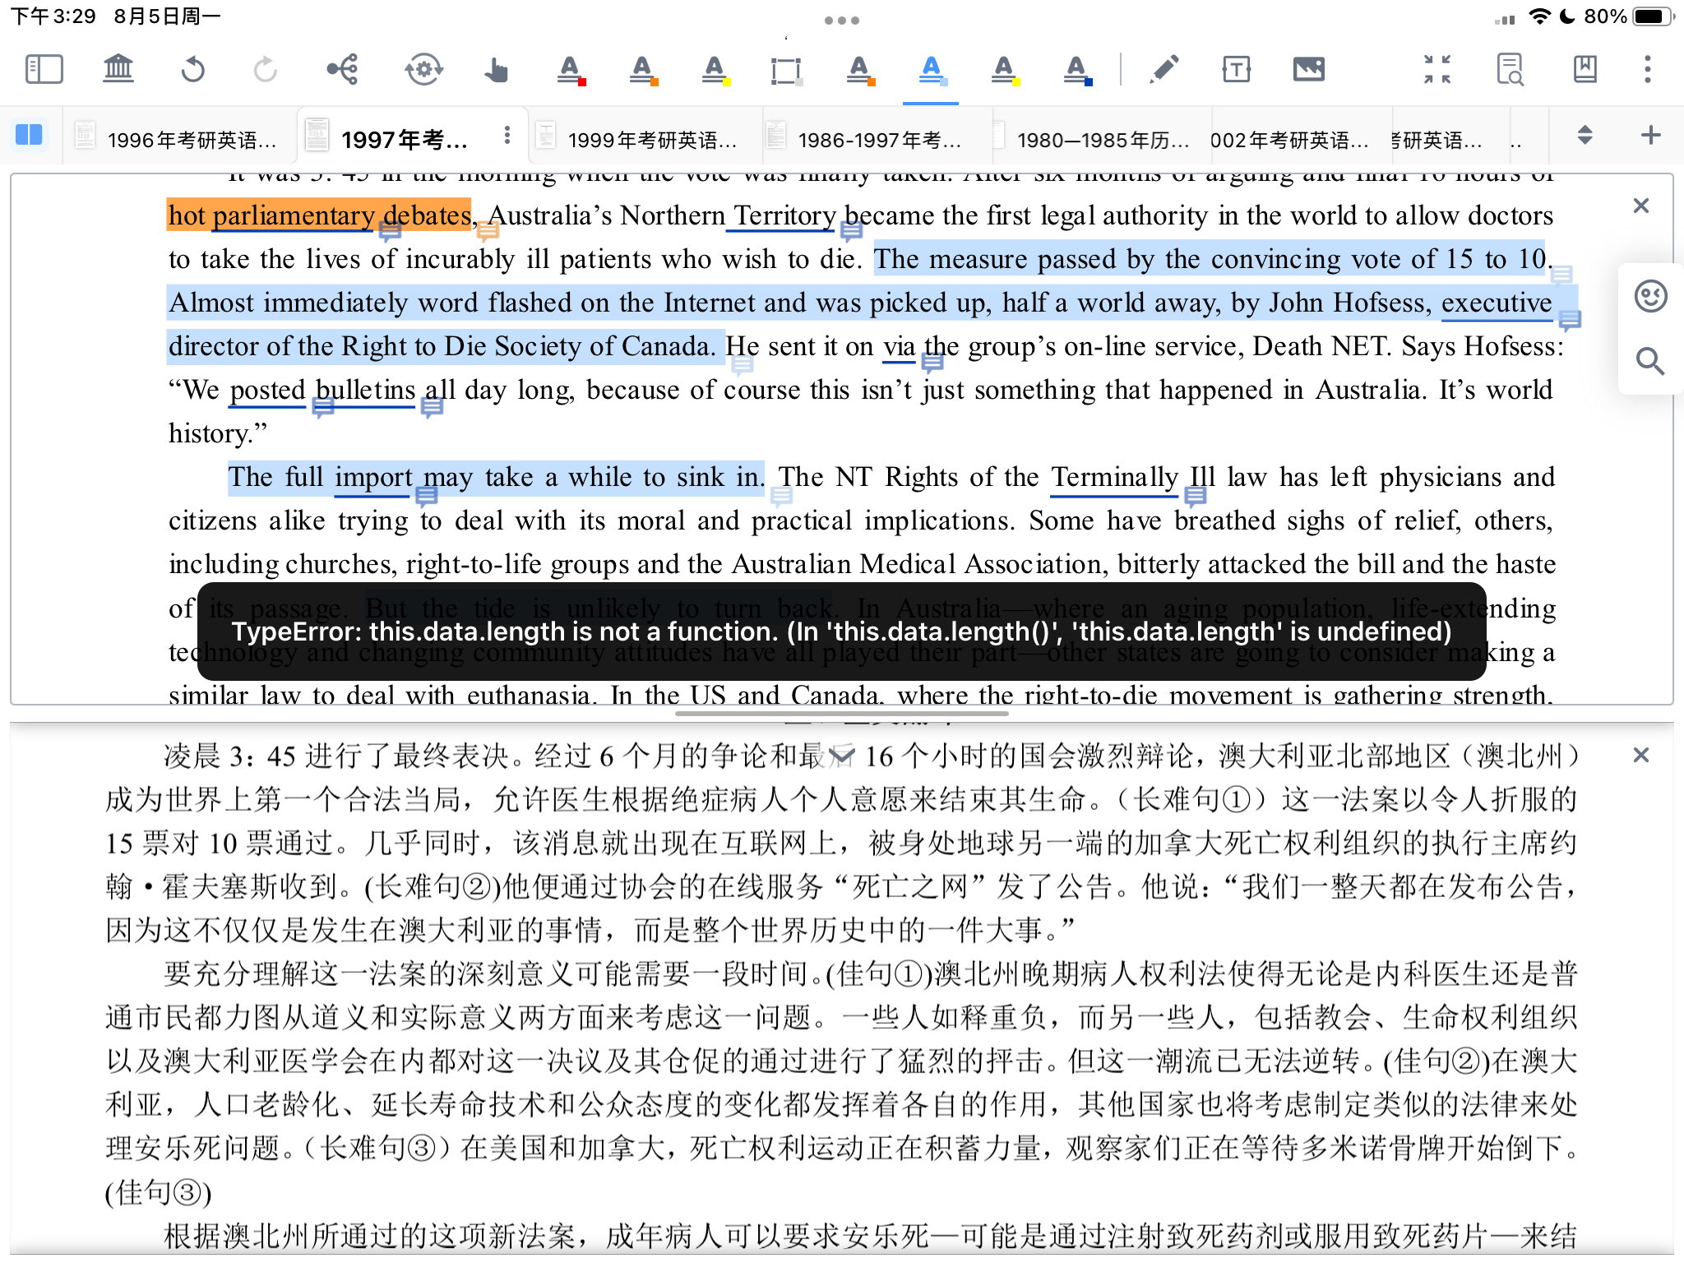1684x1263 pixels.
Task: Tap the highlighted 'The measure passed' sentence
Action: click(x=1210, y=259)
